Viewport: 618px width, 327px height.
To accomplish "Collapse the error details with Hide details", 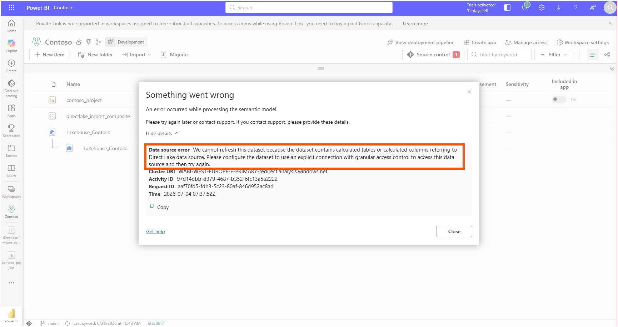I will click(x=162, y=133).
